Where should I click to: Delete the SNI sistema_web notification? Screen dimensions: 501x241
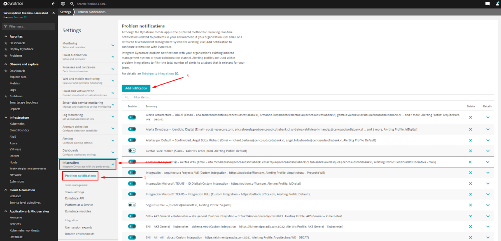pyautogui.click(x=470, y=227)
